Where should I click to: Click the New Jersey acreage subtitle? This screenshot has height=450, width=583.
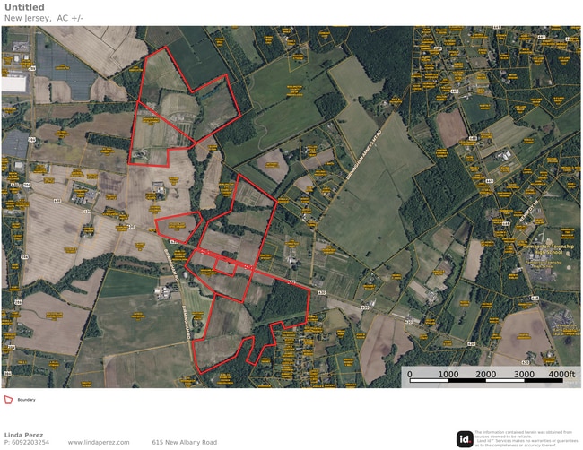coord(43,19)
